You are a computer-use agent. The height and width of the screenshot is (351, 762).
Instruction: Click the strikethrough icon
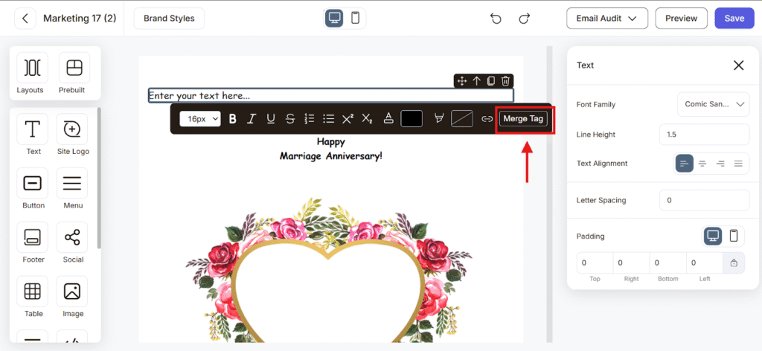[290, 119]
